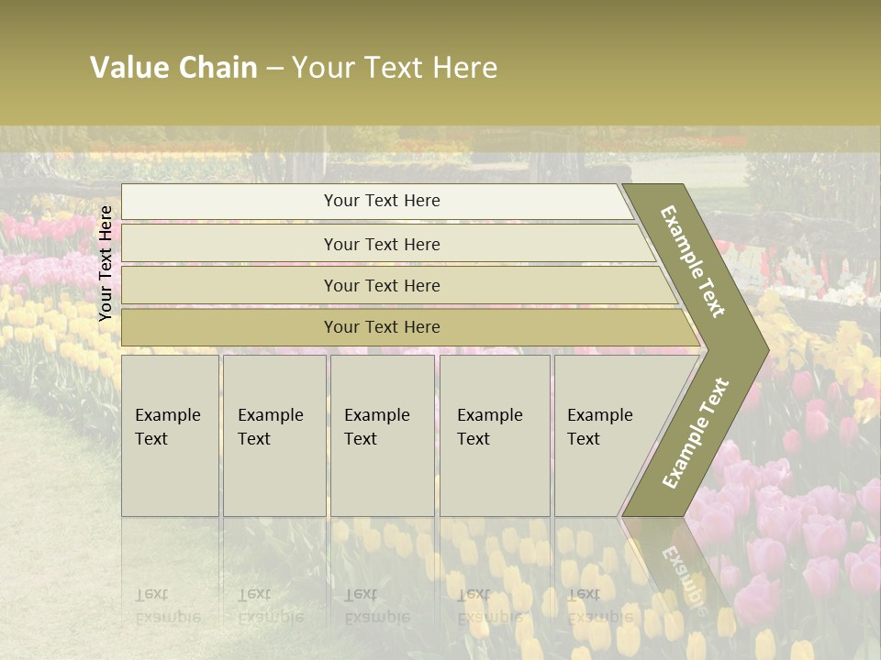
Task: Select the lower arrow segment 'Example Text'
Action: [x=696, y=433]
